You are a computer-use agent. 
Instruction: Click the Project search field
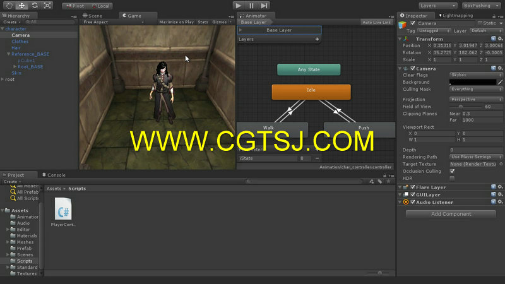click(x=305, y=182)
